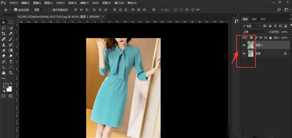Image resolution: width=292 pixels, height=138 pixels.
Task: Click the 不透明度 value field
Action: pyautogui.click(x=284, y=32)
